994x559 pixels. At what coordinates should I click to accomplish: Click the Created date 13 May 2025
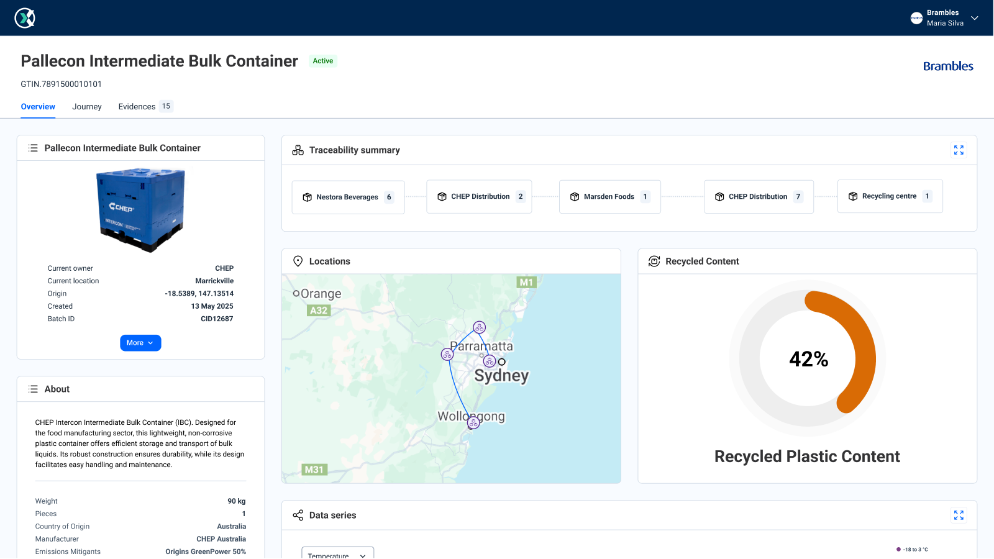pos(212,306)
